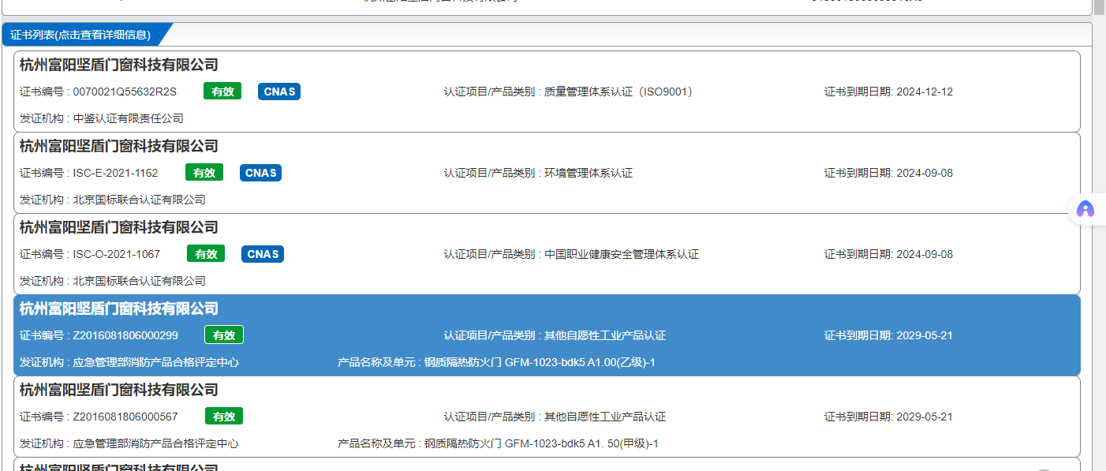Click the expiry date in the ISC-O-2021-1067 row
Viewport: 1106px width, 471px height.
(x=925, y=254)
